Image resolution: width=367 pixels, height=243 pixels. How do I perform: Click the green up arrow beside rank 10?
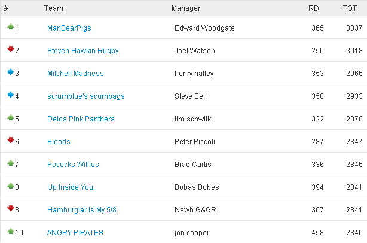tap(11, 231)
